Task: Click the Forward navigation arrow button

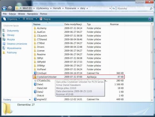Action: click(x=10, y=8)
